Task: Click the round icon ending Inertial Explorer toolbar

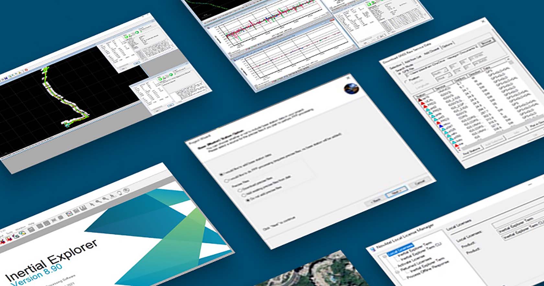Action: click(x=127, y=190)
